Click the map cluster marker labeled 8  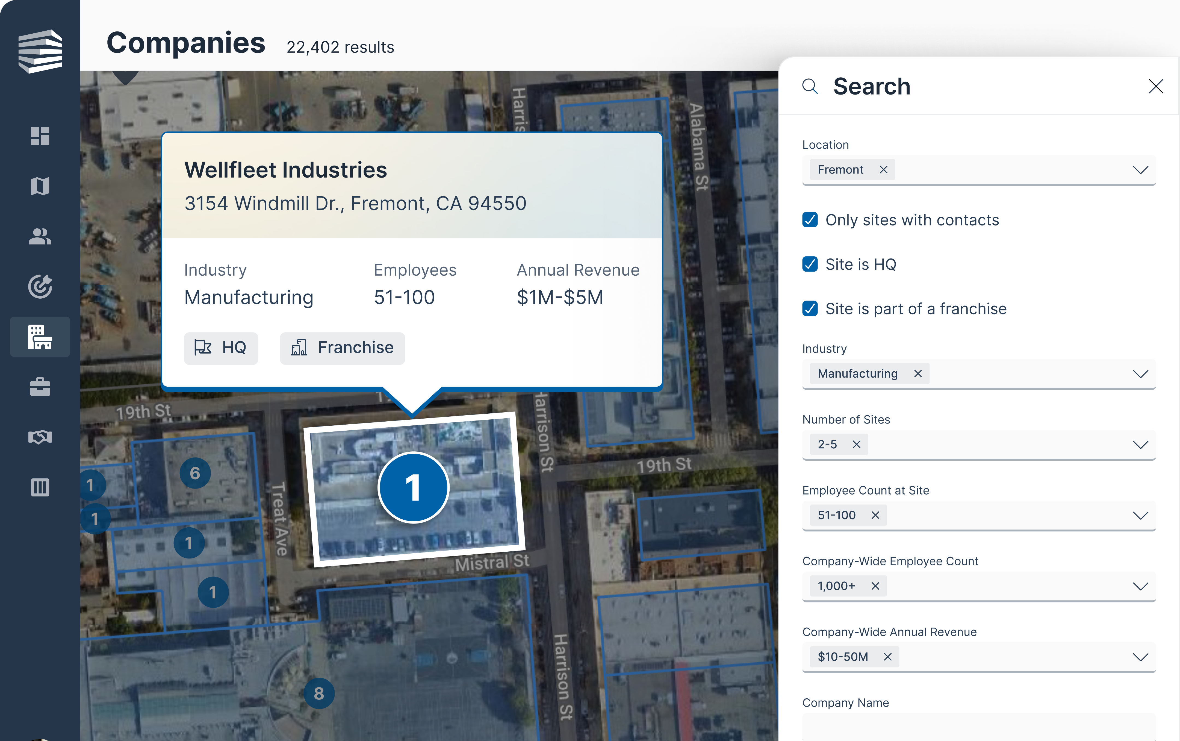[319, 693]
